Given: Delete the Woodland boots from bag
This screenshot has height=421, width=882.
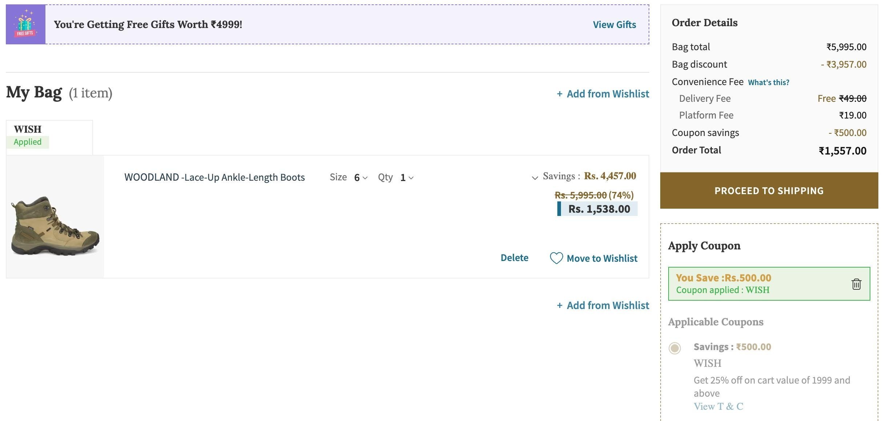Looking at the screenshot, I should pos(514,258).
